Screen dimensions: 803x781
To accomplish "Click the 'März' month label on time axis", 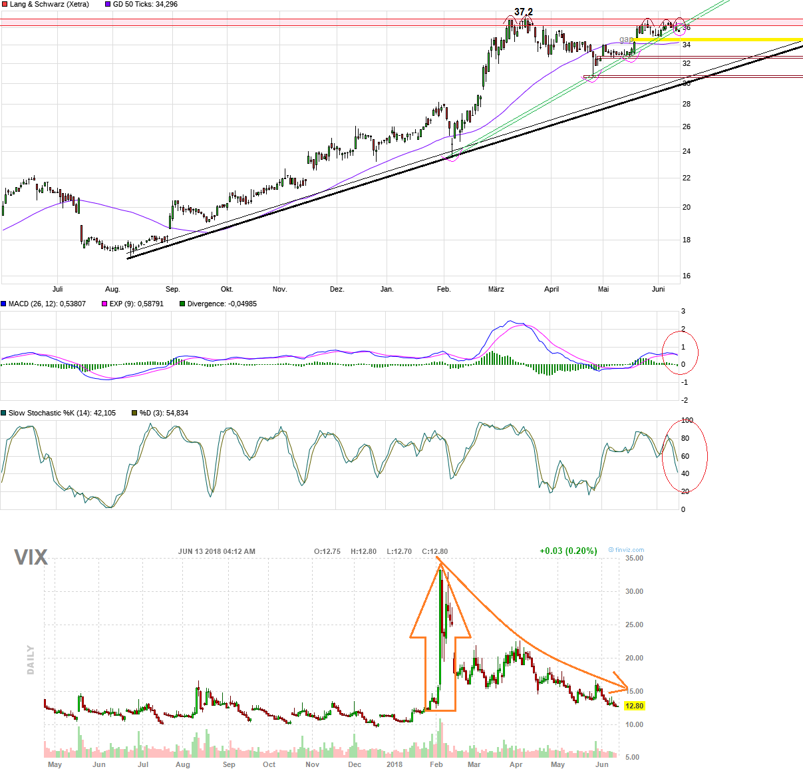I will pos(496,289).
